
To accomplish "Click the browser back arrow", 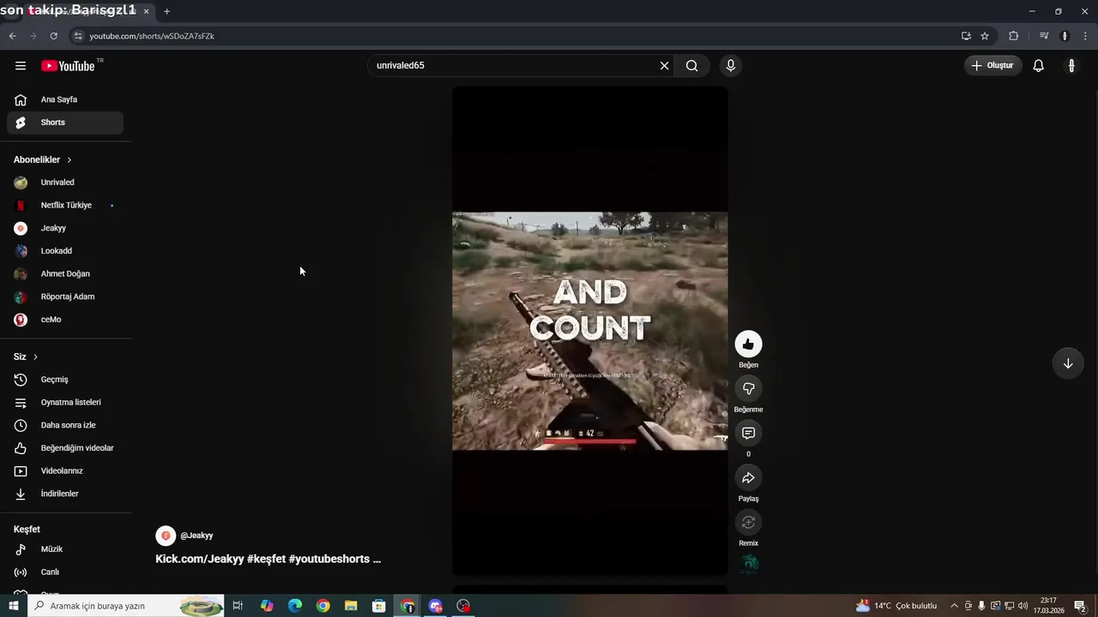I will [x=12, y=36].
